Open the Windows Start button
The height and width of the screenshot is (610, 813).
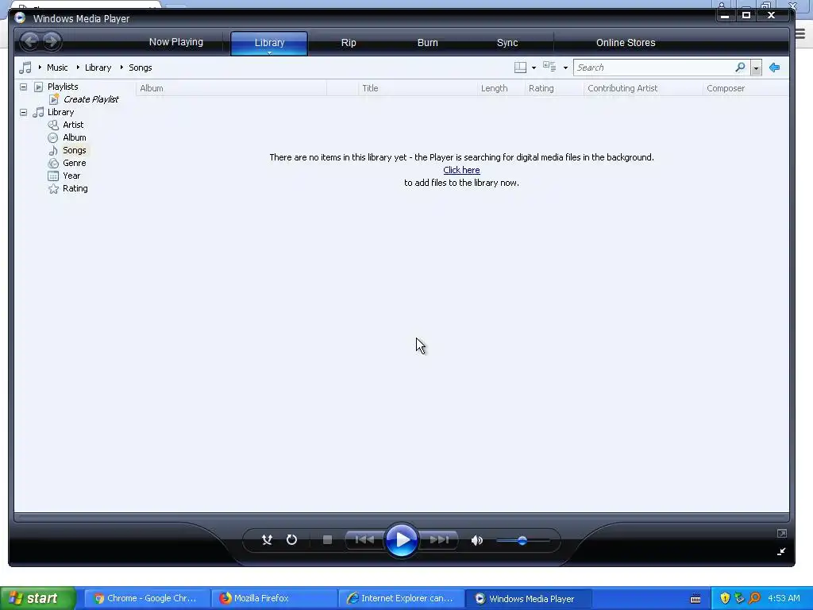click(37, 598)
